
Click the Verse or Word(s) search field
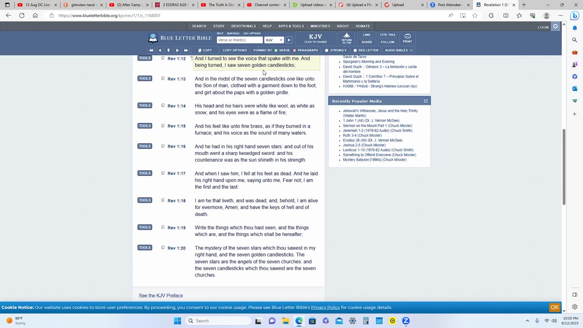pos(240,40)
